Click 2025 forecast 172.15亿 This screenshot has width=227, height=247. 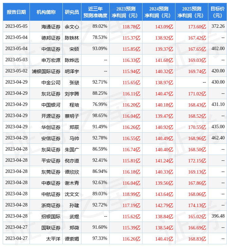(x=197, y=161)
